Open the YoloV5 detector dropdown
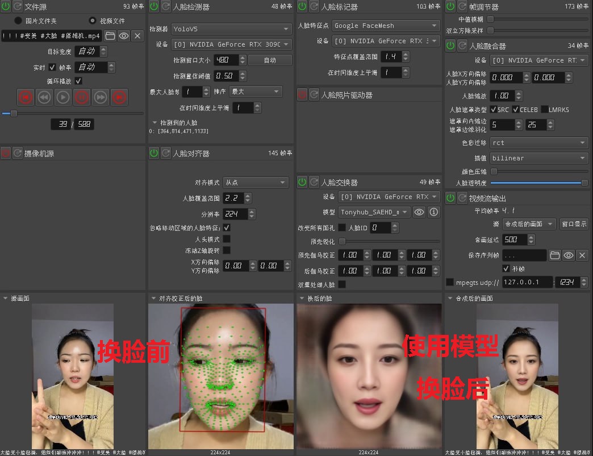Screen dimensions: 593x456 point(231,28)
